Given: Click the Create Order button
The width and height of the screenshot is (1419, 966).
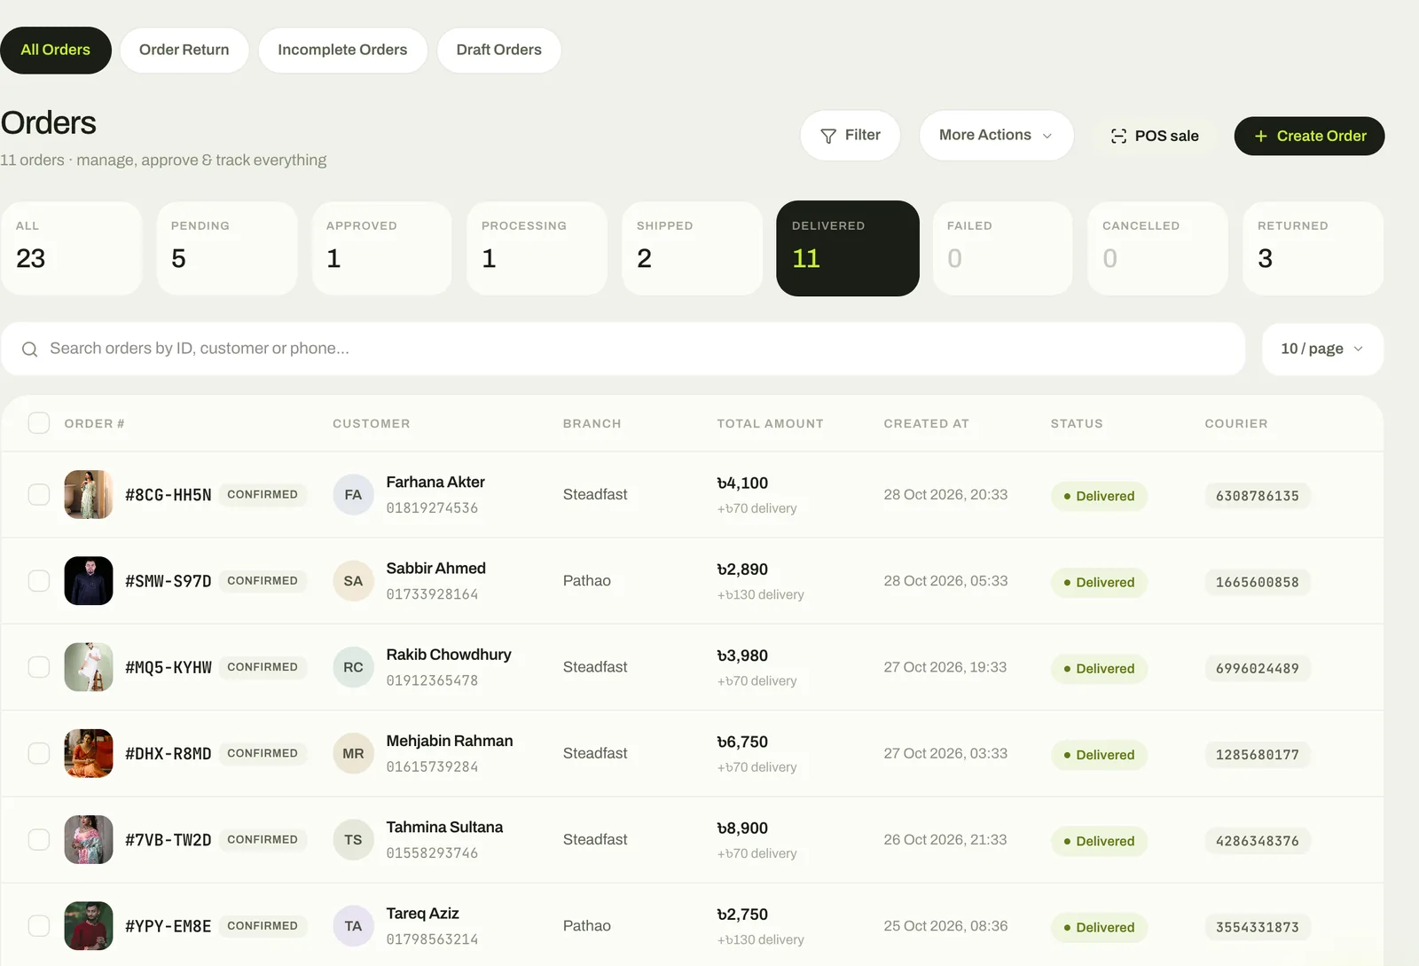Looking at the screenshot, I should (1309, 136).
